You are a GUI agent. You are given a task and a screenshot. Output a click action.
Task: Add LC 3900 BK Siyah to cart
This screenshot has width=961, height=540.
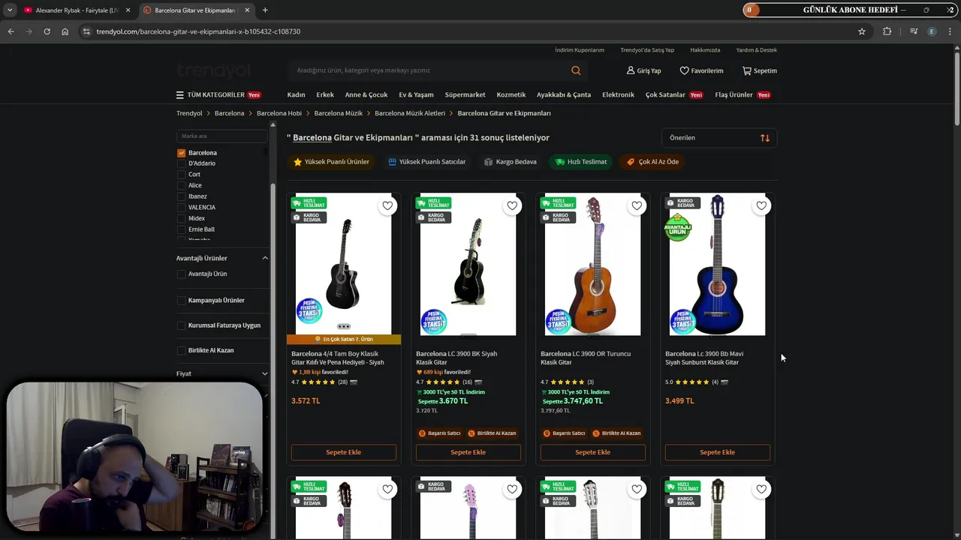click(468, 452)
